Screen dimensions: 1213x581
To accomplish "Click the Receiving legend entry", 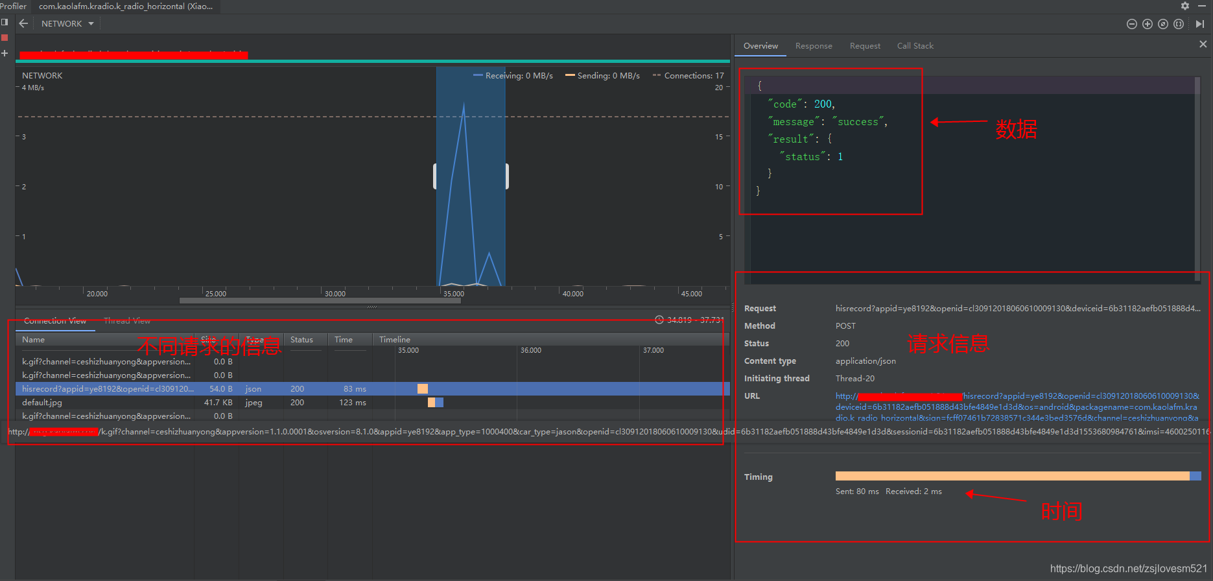I will (x=513, y=76).
